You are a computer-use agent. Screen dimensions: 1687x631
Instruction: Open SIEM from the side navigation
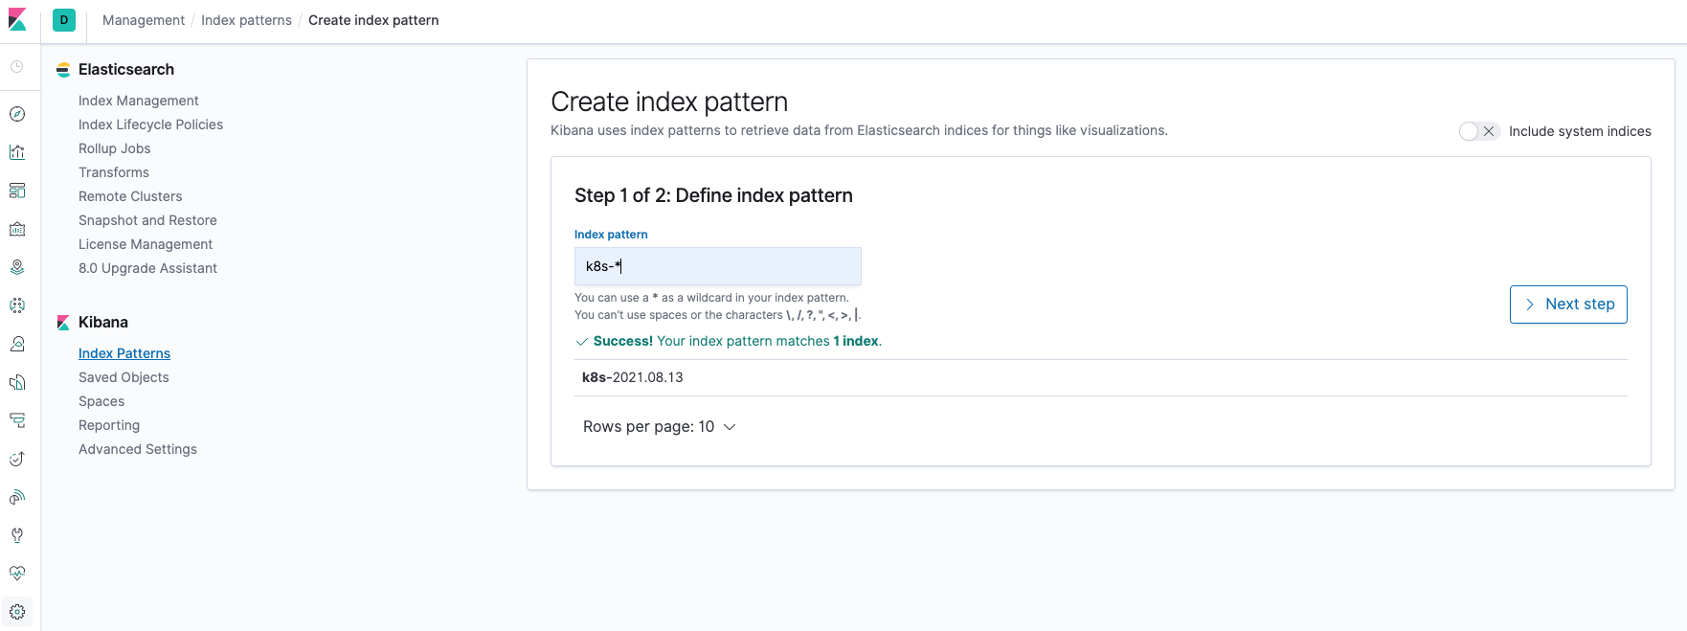pos(17,497)
